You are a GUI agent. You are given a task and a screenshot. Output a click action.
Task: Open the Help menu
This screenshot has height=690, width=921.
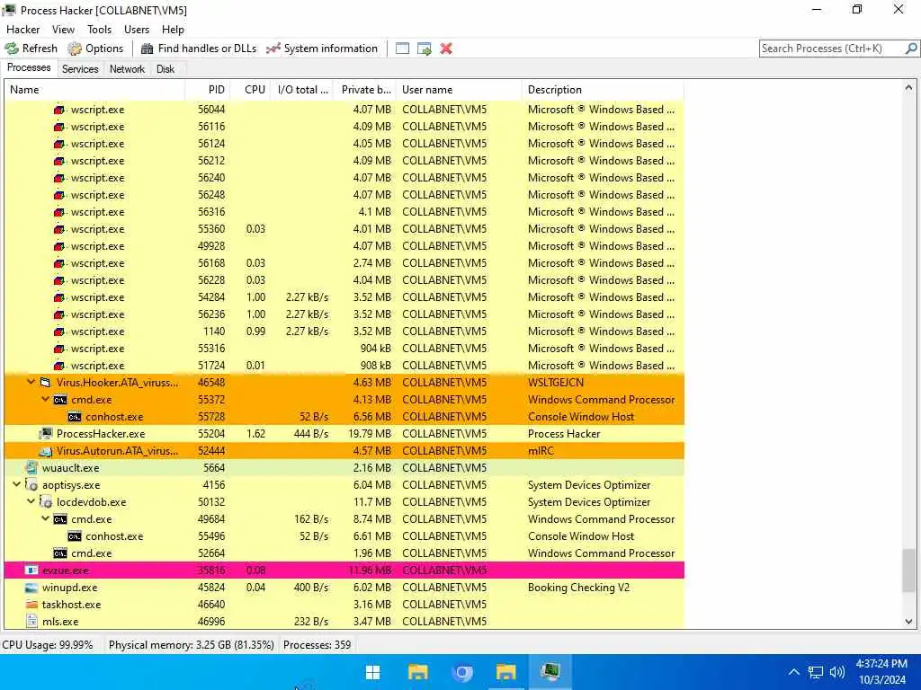coord(173,30)
